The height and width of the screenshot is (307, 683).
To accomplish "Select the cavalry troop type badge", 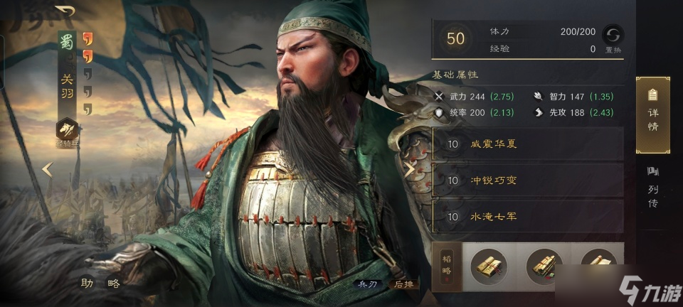I will pyautogui.click(x=67, y=129).
